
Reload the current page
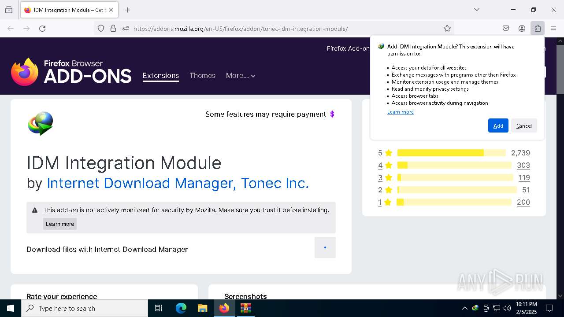42,29
